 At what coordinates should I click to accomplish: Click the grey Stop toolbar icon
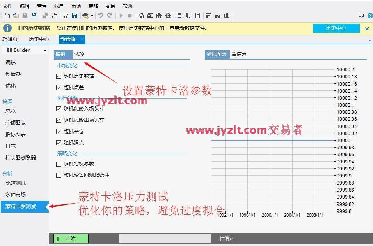(130, 16)
